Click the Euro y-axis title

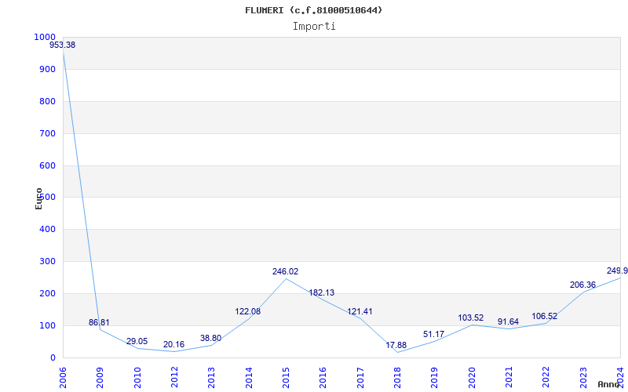click(38, 198)
